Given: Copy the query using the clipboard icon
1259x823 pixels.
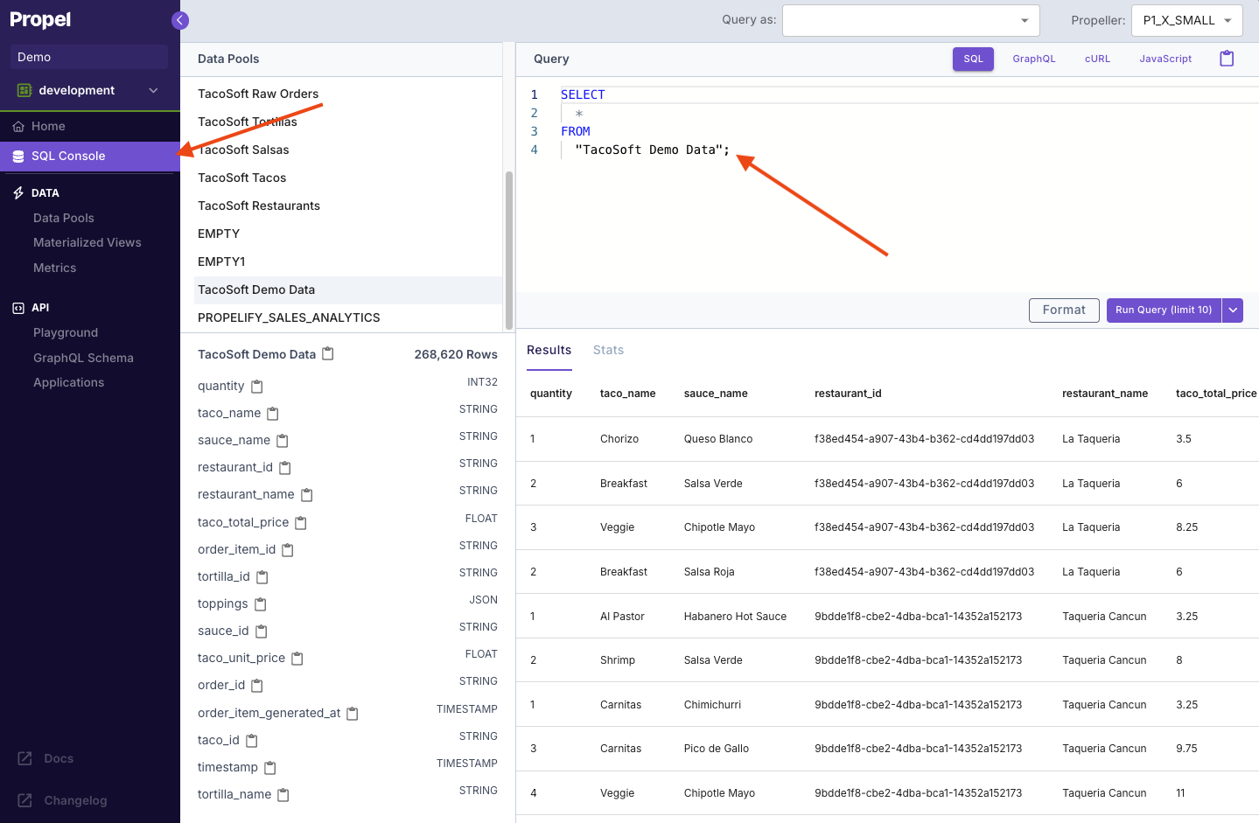Looking at the screenshot, I should pyautogui.click(x=1227, y=58).
